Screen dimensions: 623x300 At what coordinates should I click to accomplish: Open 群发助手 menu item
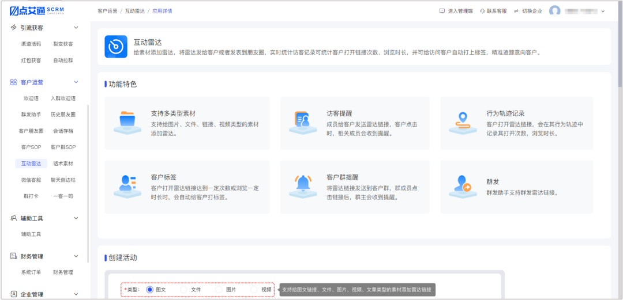31,115
